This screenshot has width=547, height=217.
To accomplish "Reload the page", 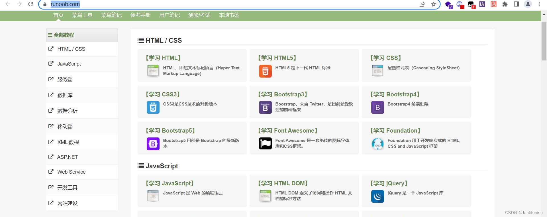I will (x=31, y=4).
